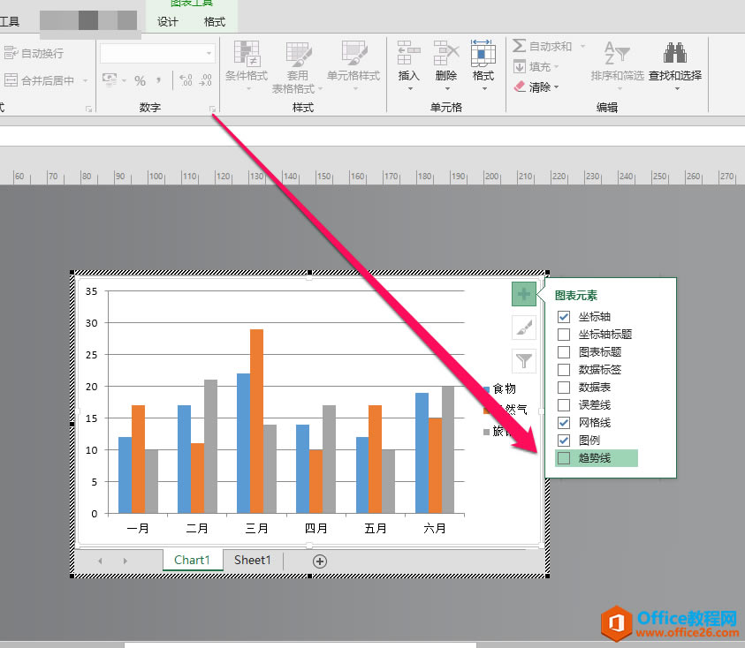Image resolution: width=745 pixels, height=648 pixels.
Task: Switch to the 设计 ribbon tab
Action: click(x=168, y=22)
